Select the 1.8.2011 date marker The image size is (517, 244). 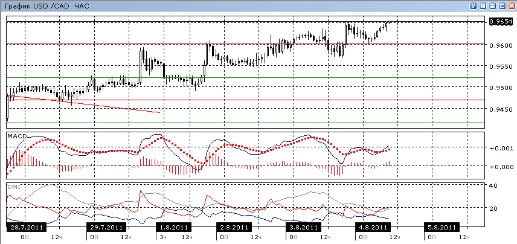pos(173,228)
